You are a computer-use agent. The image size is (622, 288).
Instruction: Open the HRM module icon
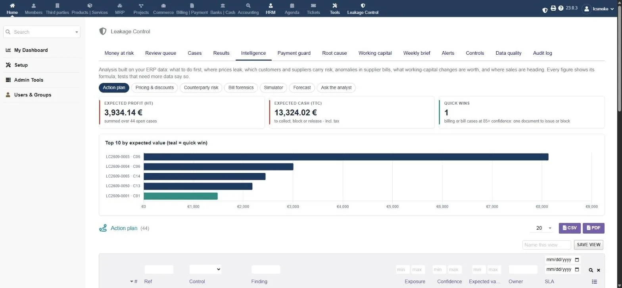point(271,6)
